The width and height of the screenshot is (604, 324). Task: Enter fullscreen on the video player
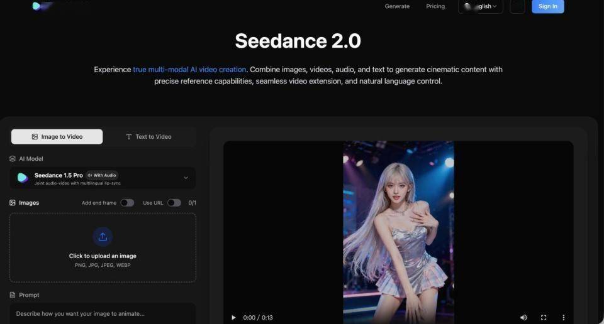[544, 318]
